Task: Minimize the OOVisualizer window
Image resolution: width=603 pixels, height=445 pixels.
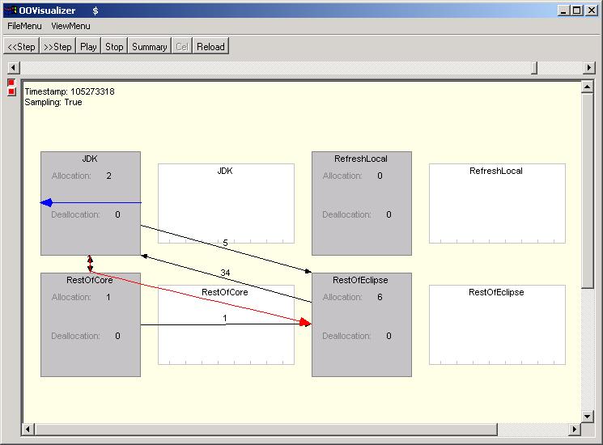Action: pos(563,11)
